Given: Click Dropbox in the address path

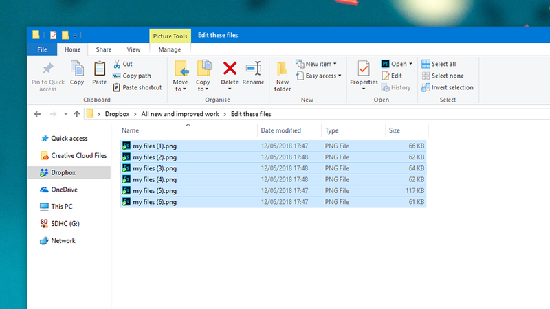Looking at the screenshot, I should [117, 114].
